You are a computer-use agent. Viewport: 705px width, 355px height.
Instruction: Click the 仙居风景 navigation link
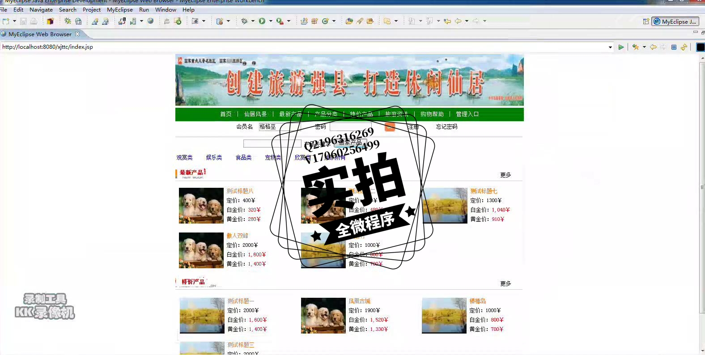pyautogui.click(x=255, y=114)
